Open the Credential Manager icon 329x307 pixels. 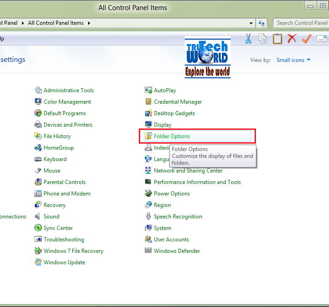coord(148,101)
